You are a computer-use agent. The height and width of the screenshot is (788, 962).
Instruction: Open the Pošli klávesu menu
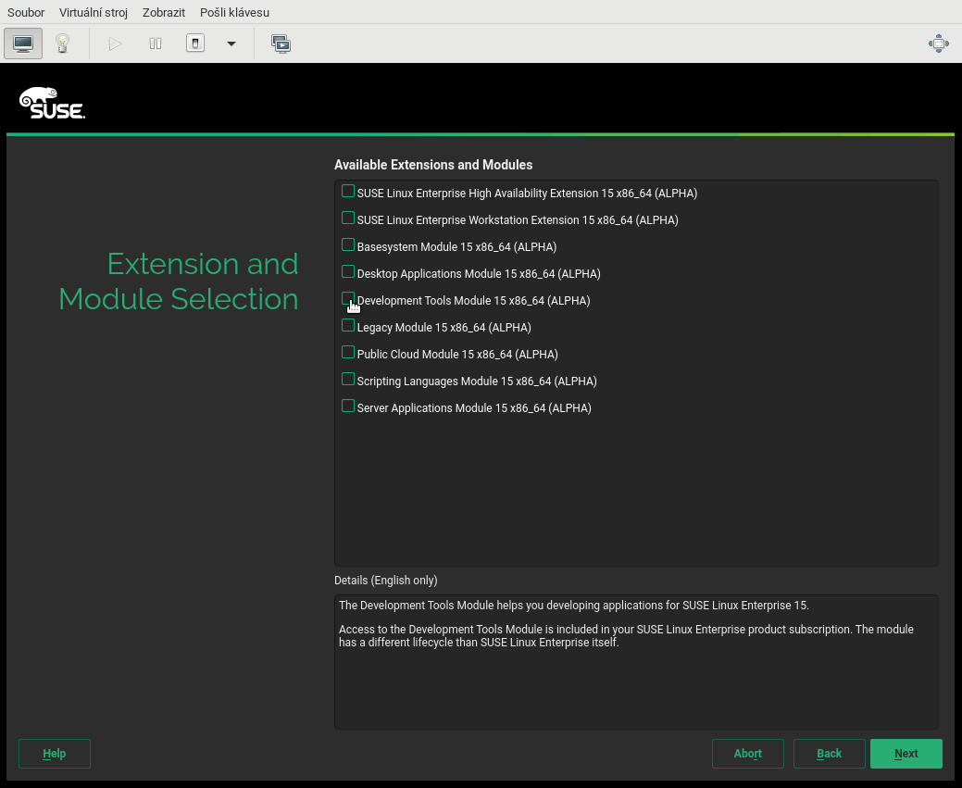[x=234, y=12]
